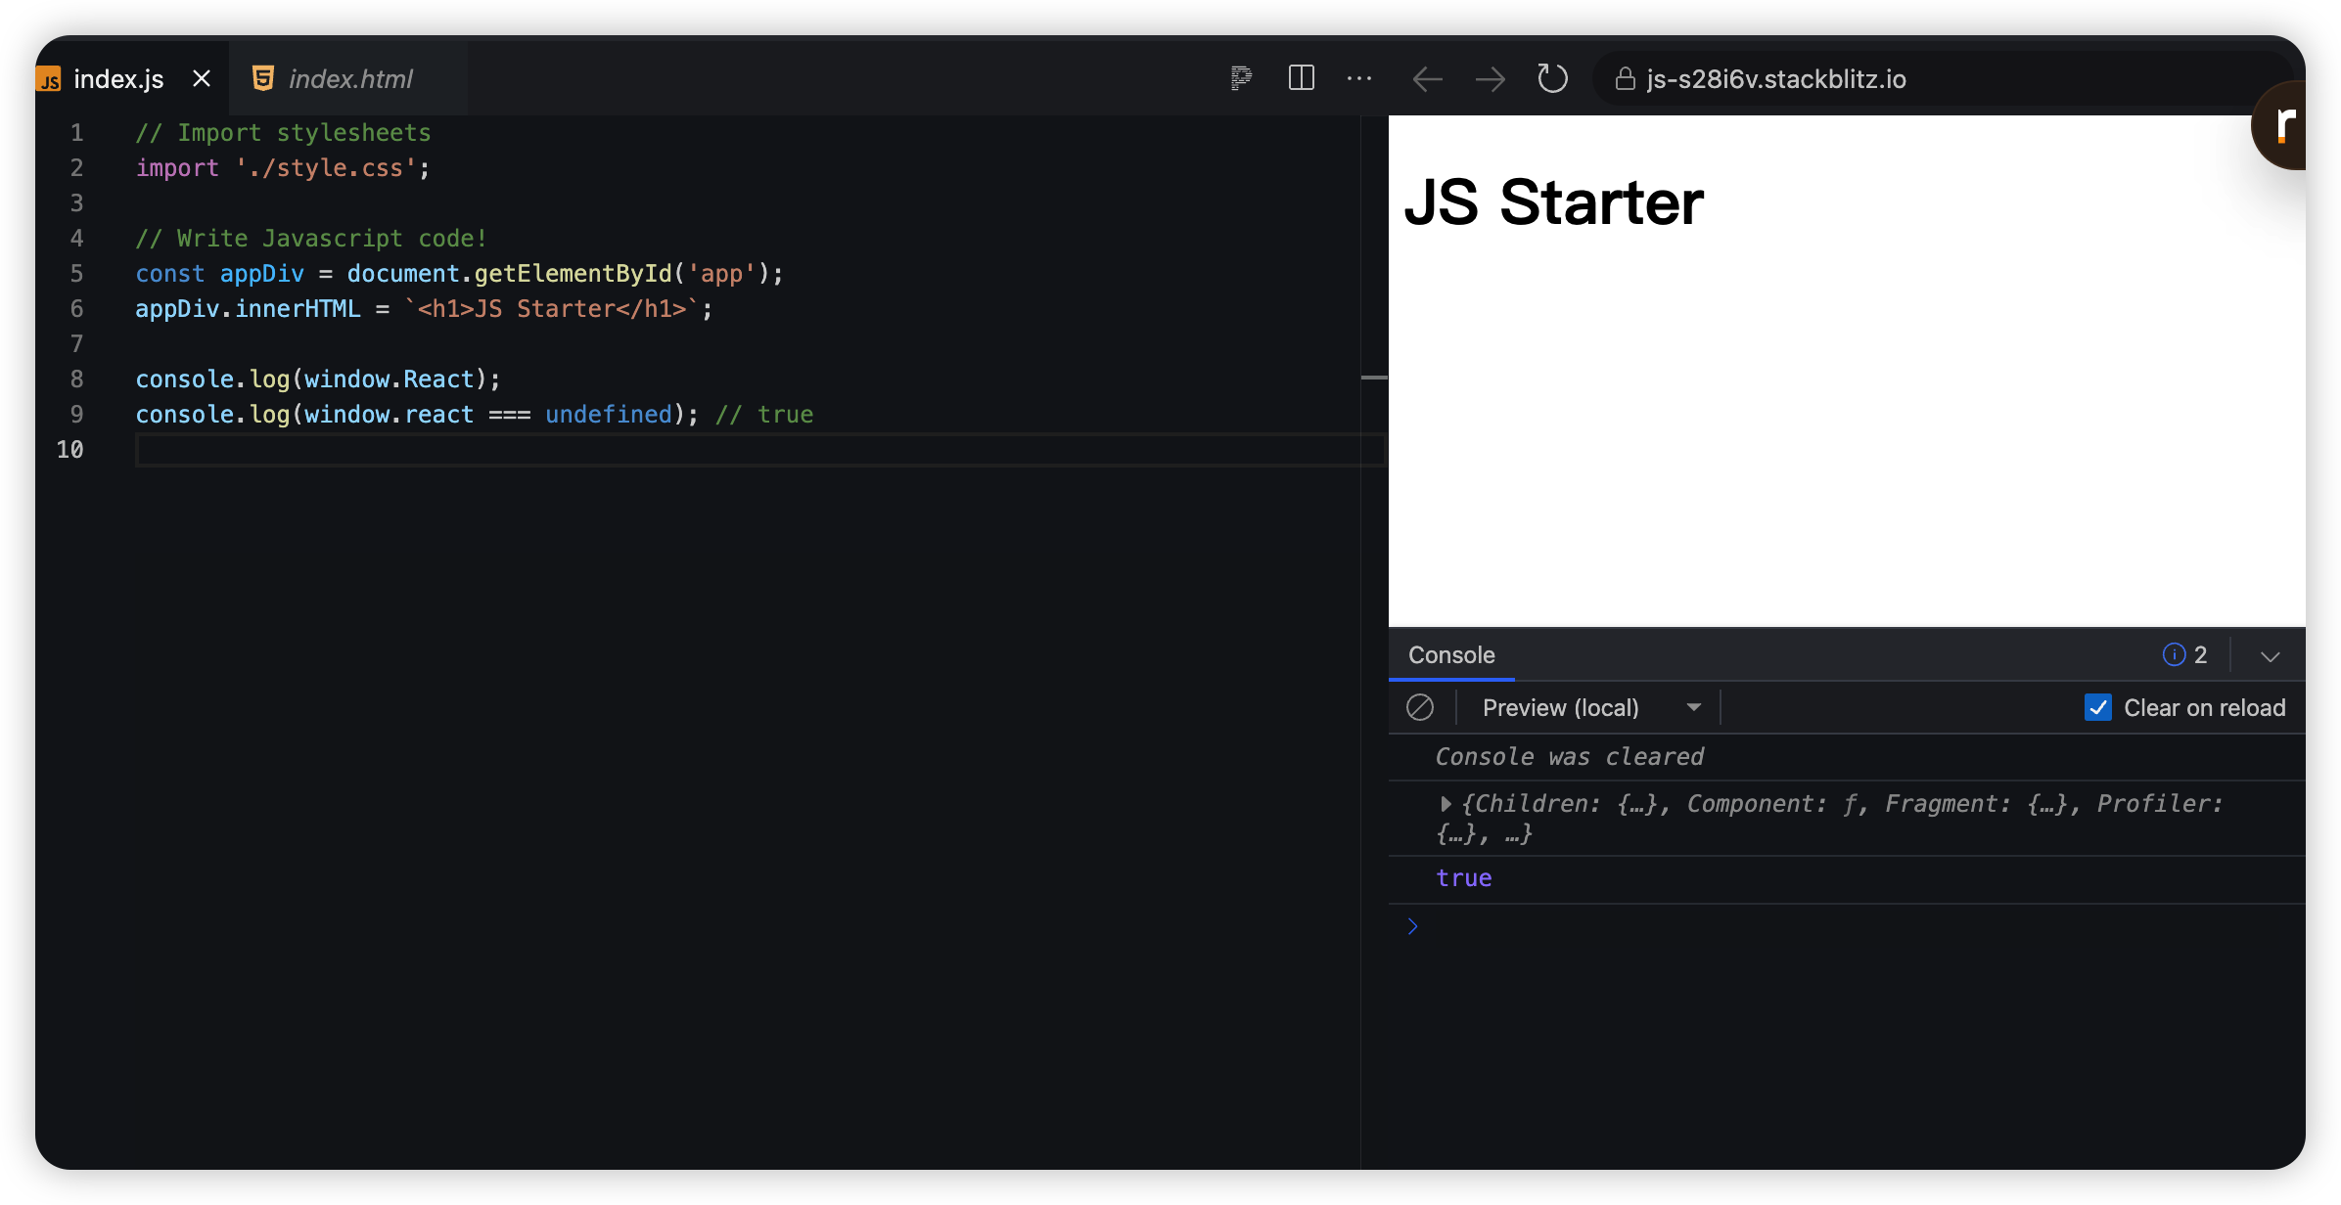
Task: Close the index.js tab
Action: pos(202,78)
